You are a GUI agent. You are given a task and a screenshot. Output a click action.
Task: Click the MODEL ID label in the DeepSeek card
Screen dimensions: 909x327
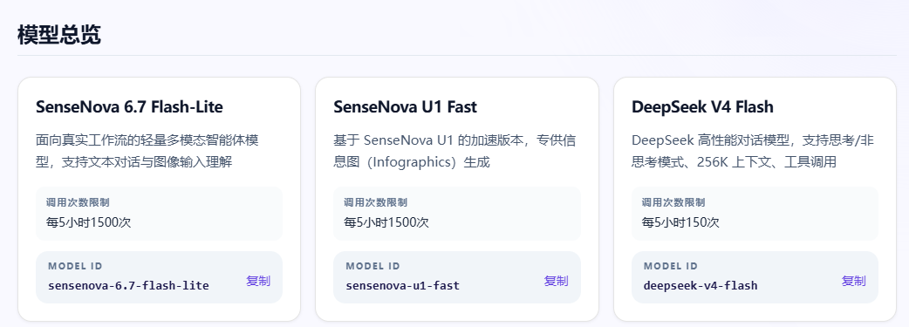click(671, 266)
